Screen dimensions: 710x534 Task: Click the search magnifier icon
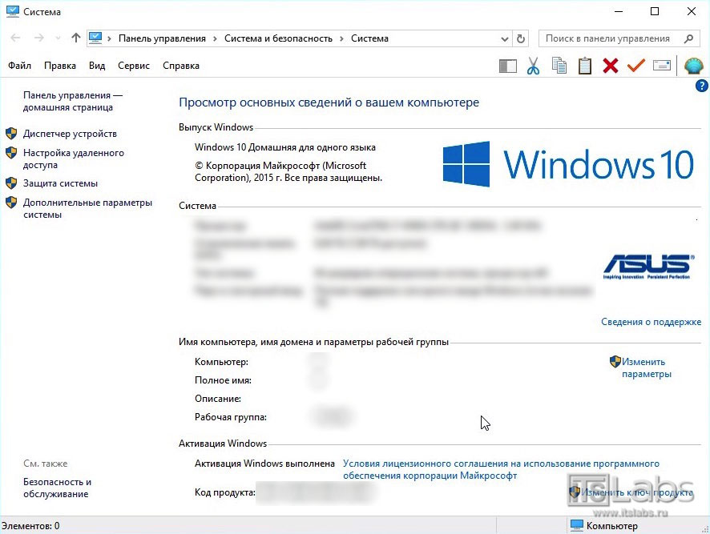[688, 38]
